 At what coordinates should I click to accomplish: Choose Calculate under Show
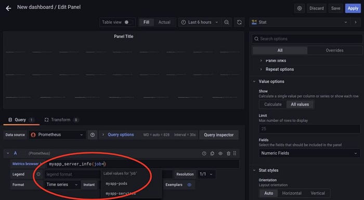tap(273, 104)
